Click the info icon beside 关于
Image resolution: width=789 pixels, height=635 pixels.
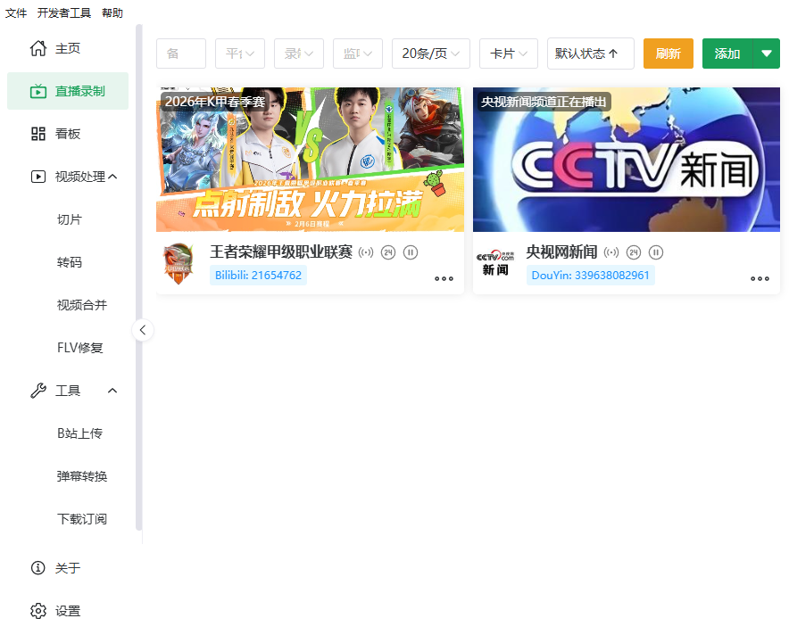pos(38,567)
